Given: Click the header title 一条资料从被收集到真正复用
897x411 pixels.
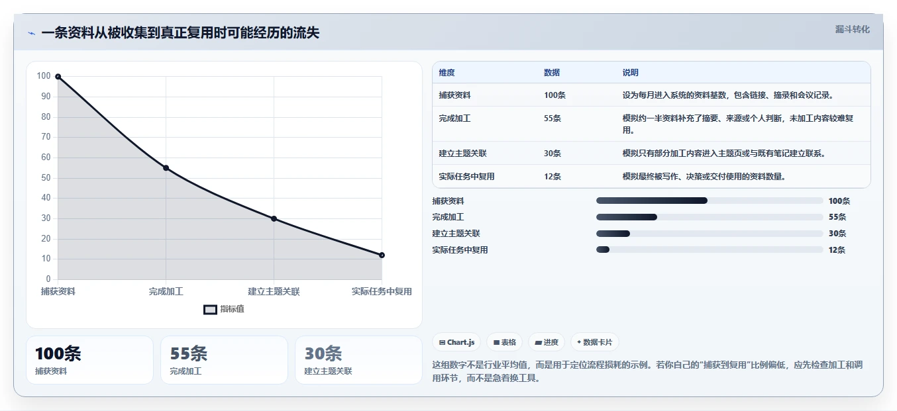Looking at the screenshot, I should pos(180,32).
